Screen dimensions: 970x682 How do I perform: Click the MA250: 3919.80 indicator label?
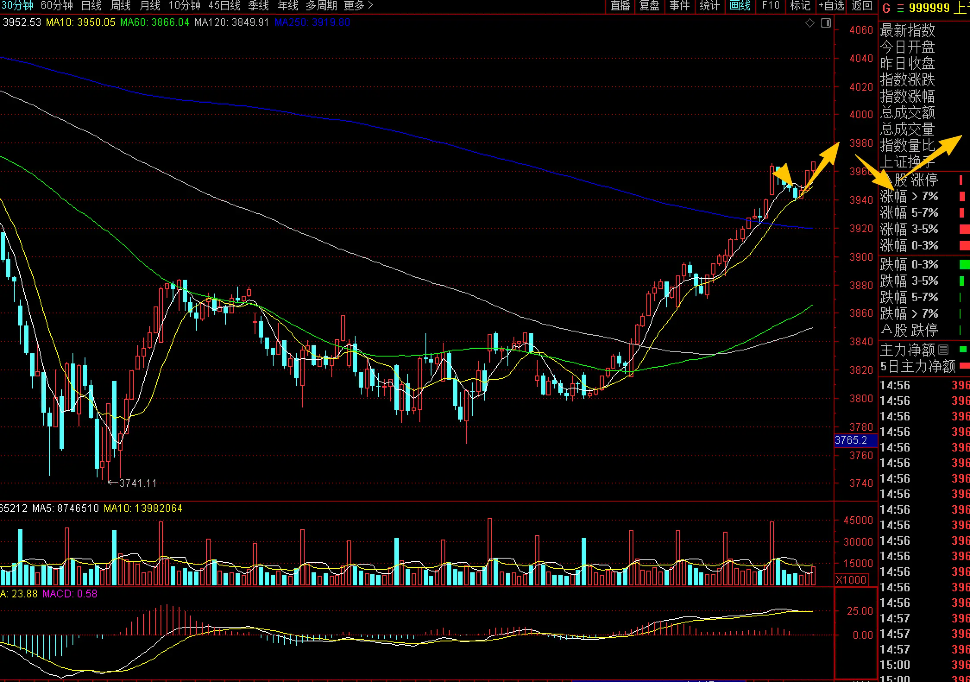[x=312, y=22]
